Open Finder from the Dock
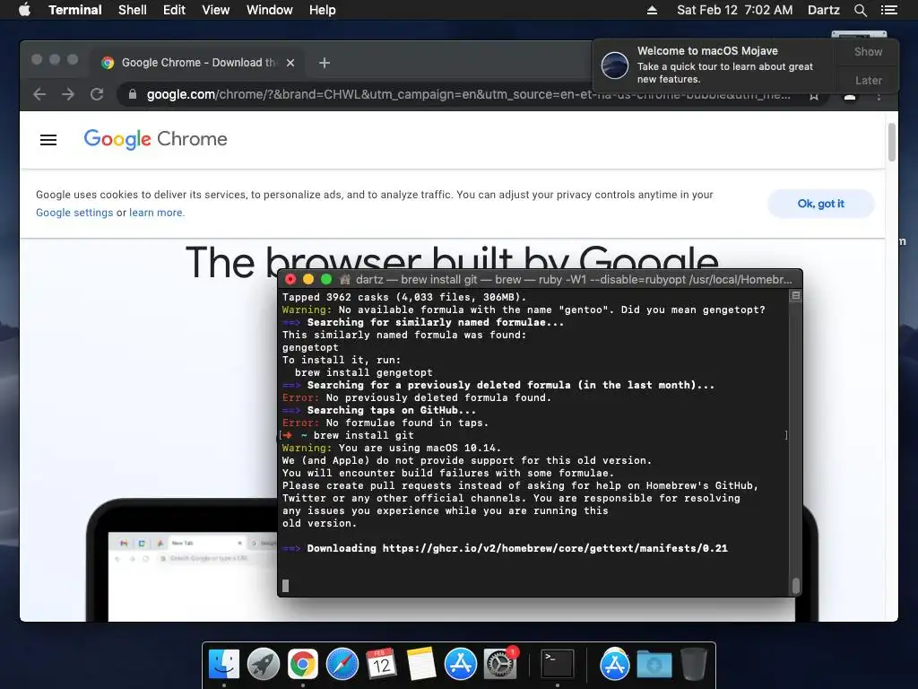This screenshot has height=689, width=918. pos(224,665)
